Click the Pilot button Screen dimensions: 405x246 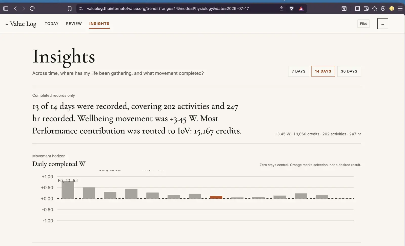363,24
